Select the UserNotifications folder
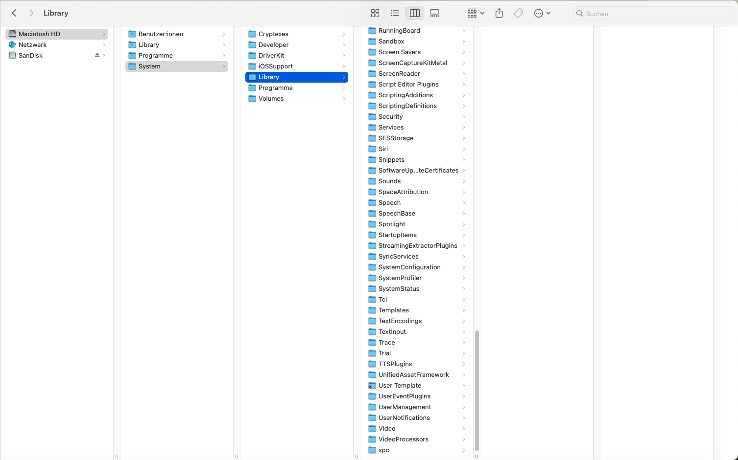Screen dimensions: 738x460 pyautogui.click(x=417, y=417)
